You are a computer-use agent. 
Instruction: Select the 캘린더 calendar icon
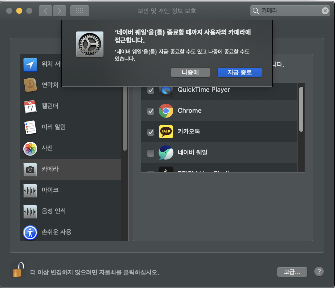point(30,107)
